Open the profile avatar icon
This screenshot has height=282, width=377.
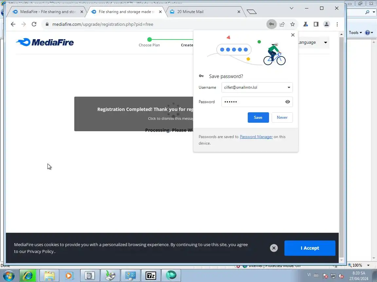[x=327, y=24]
